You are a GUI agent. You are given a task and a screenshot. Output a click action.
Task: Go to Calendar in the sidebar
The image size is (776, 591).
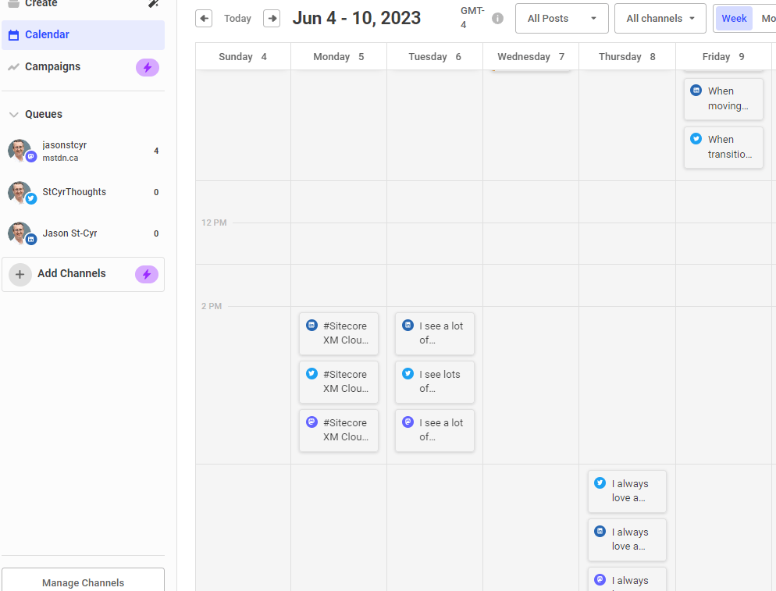tap(47, 34)
